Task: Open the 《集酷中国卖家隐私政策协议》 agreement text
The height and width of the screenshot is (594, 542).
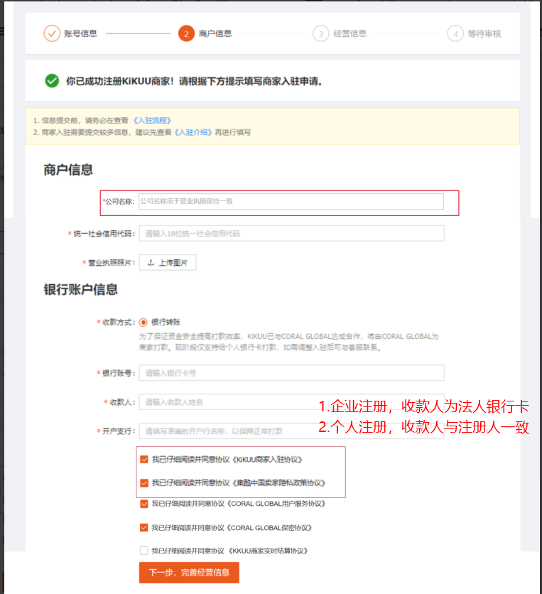Action: coord(279,482)
